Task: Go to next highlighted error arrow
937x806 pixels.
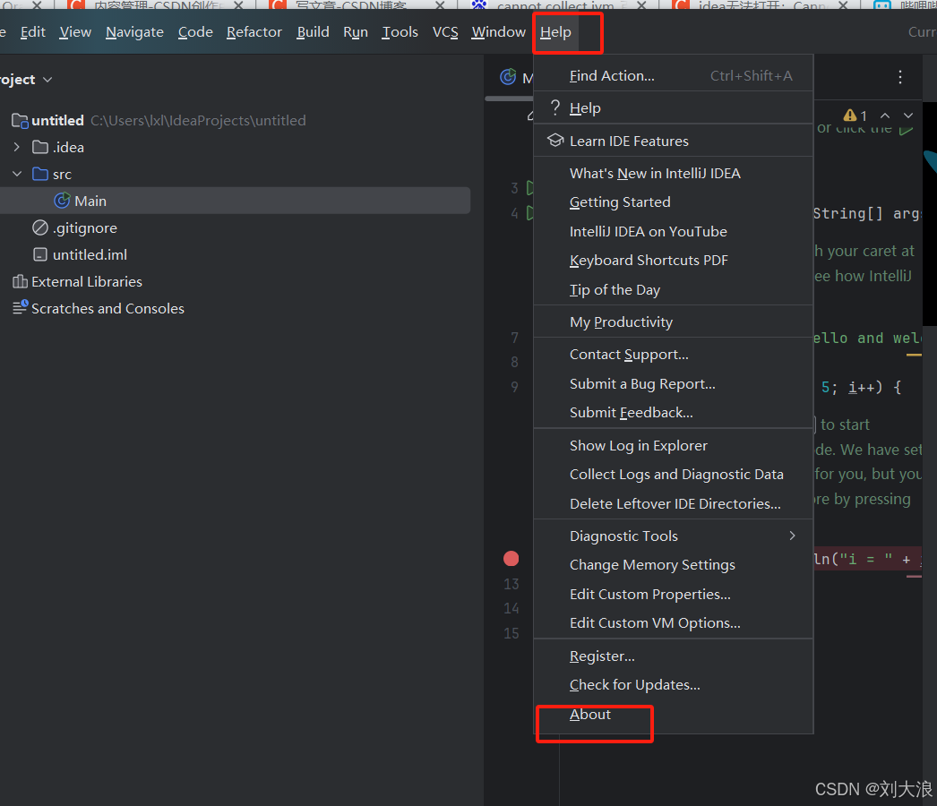Action: pyautogui.click(x=908, y=116)
